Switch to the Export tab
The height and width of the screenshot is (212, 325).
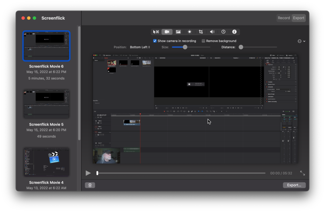[x=298, y=18]
